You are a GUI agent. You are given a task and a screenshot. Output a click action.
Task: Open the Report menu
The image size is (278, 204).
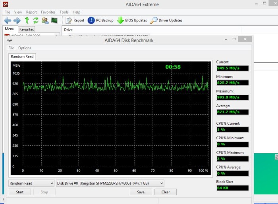(31, 12)
